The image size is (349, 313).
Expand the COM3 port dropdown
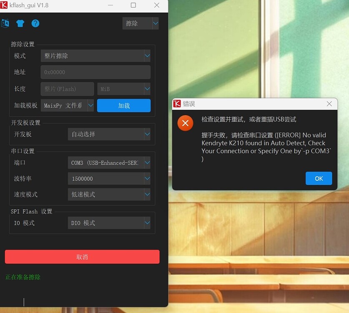coord(109,163)
